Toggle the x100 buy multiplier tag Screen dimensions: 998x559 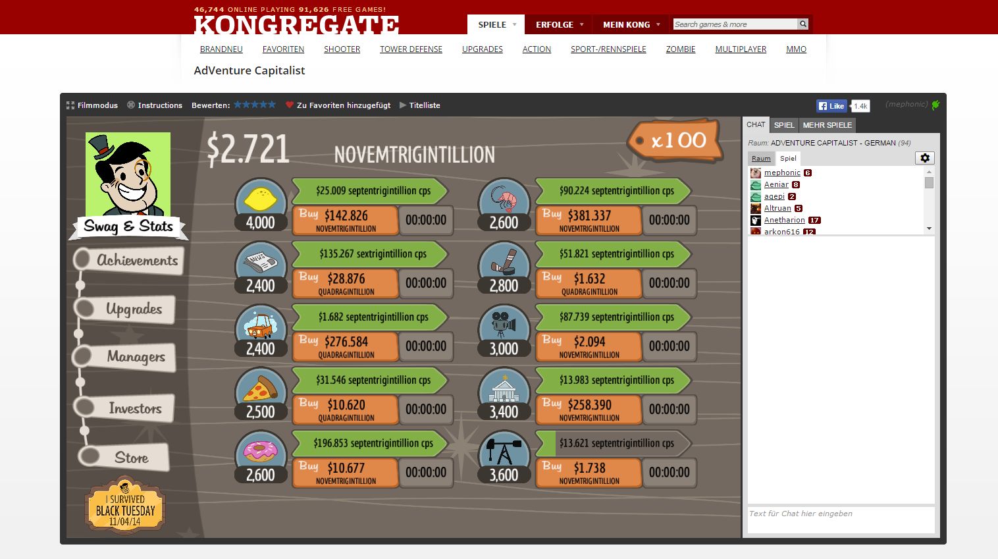click(x=675, y=140)
